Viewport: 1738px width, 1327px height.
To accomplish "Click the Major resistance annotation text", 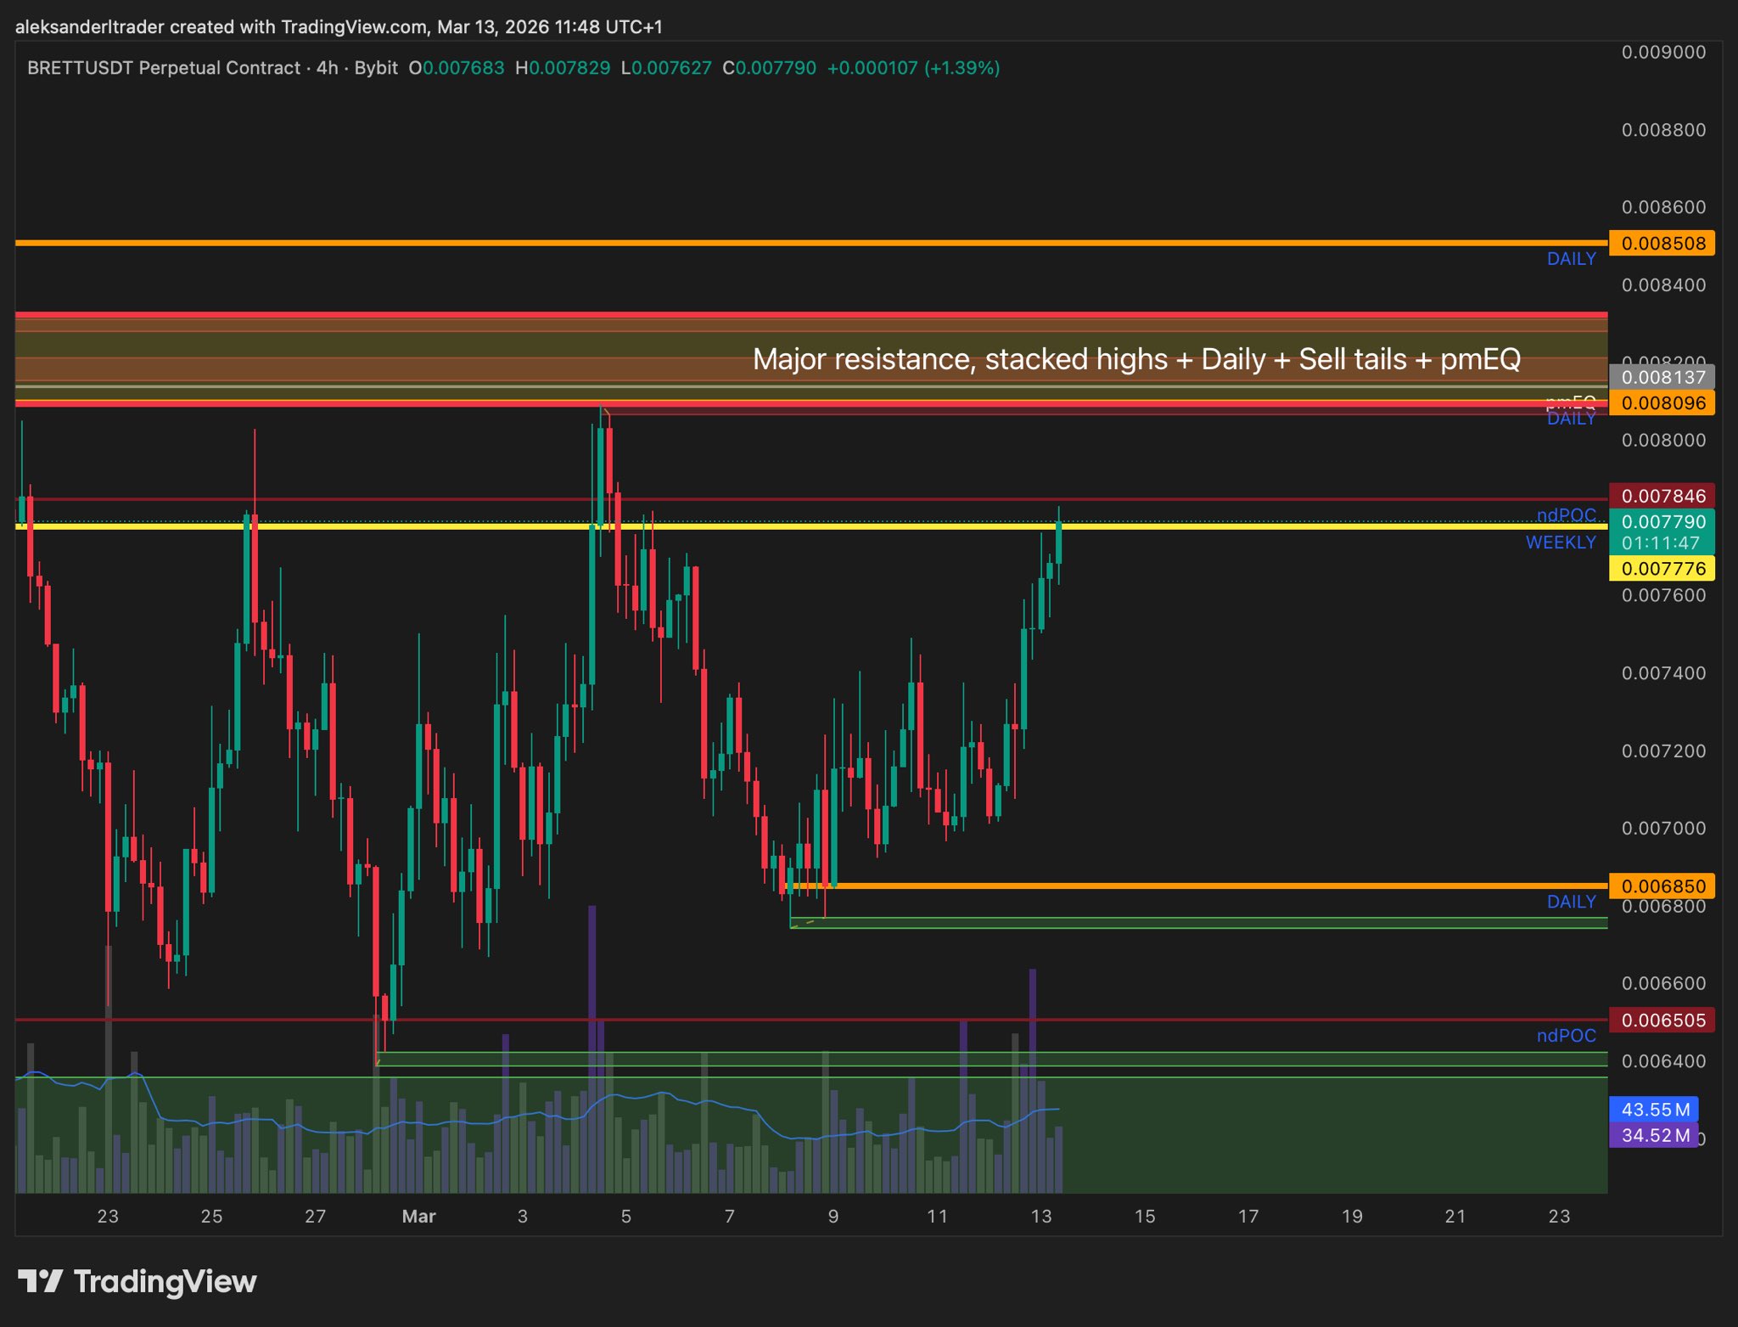I will pos(1135,359).
